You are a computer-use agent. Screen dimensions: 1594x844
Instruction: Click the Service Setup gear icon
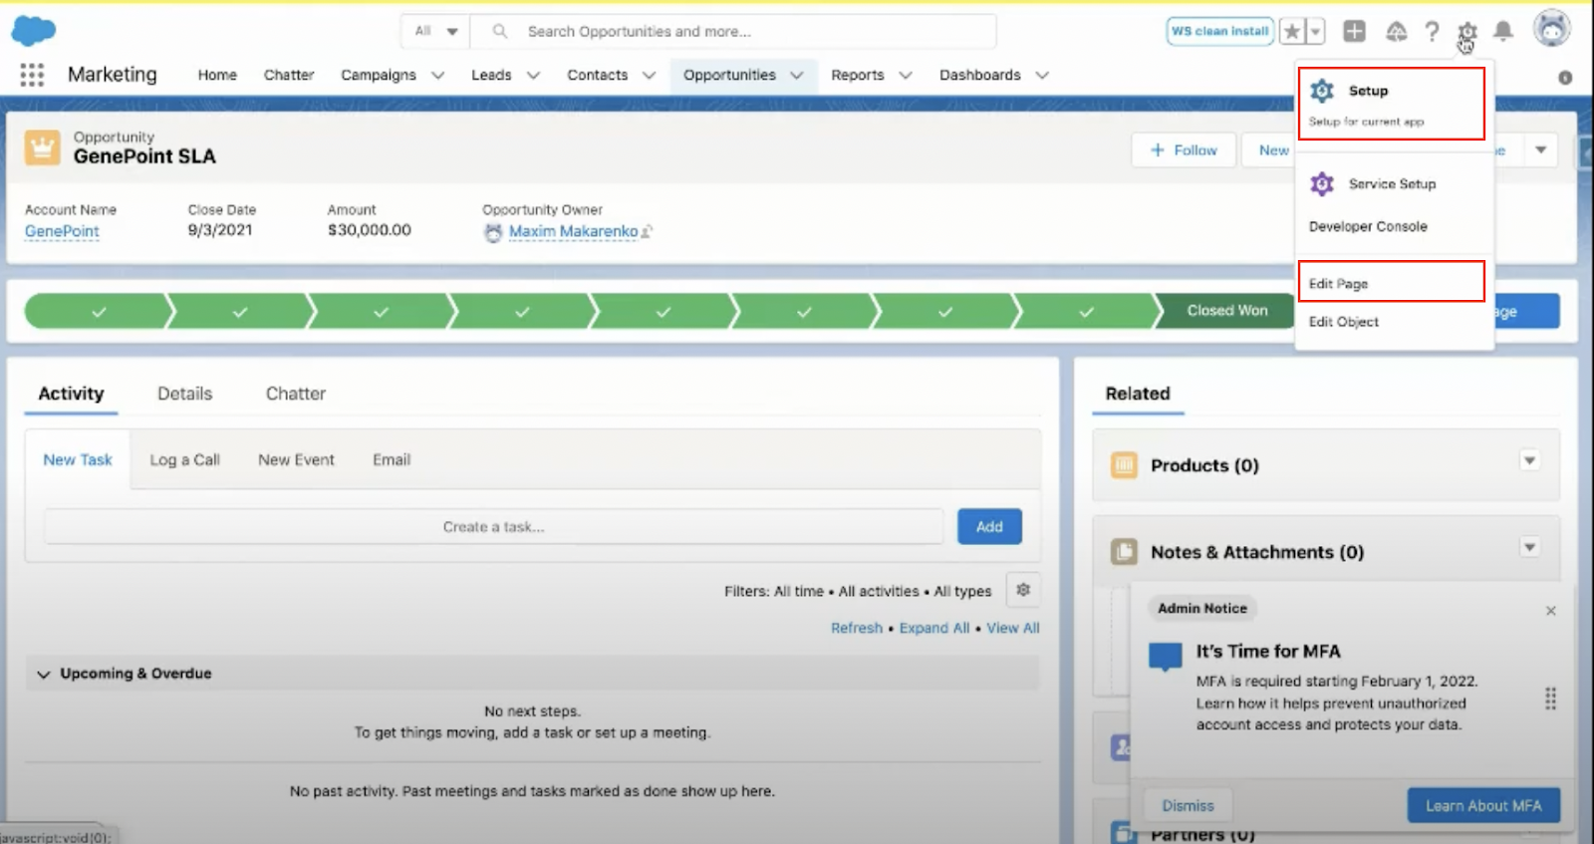tap(1322, 183)
